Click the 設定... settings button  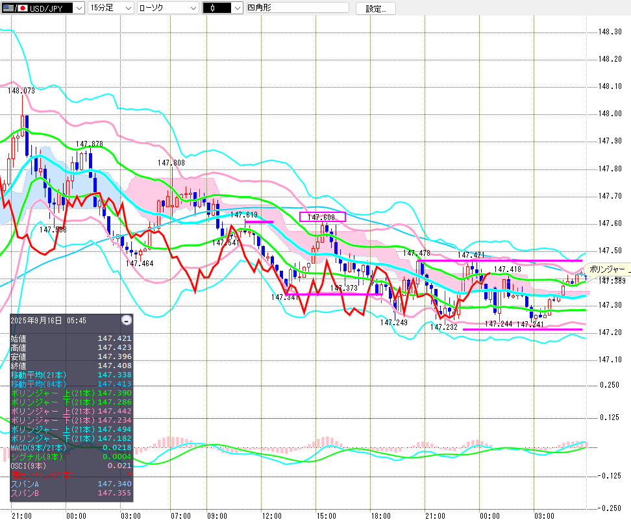(375, 8)
